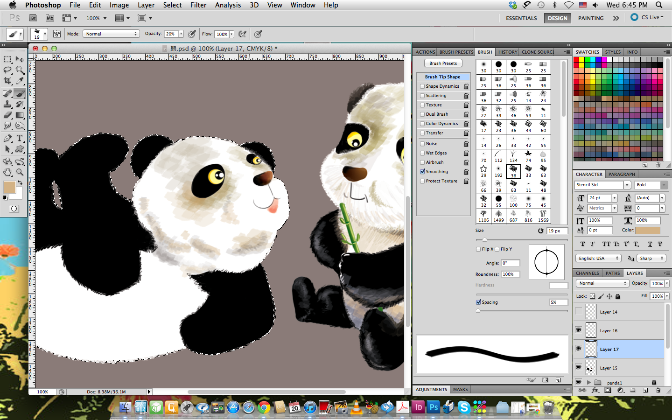Switch to the Brush Presets tab
Viewport: 672px width, 420px height.
[456, 52]
